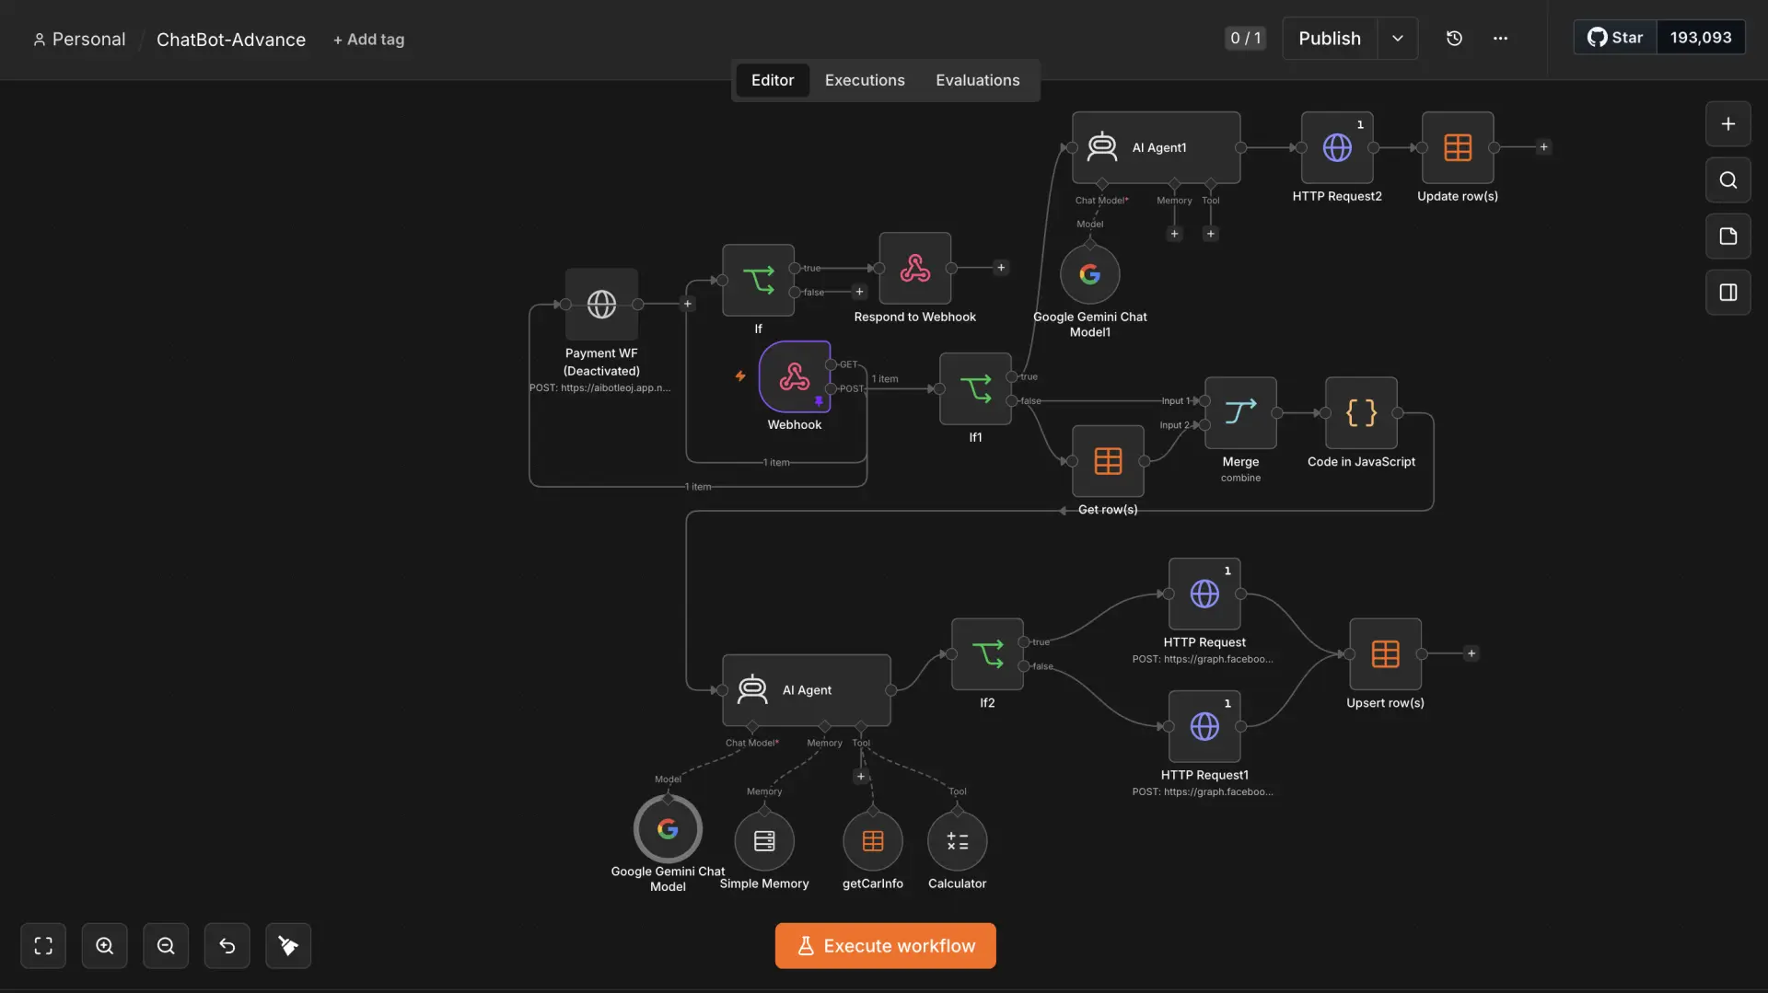Select the If node icon

click(x=758, y=280)
